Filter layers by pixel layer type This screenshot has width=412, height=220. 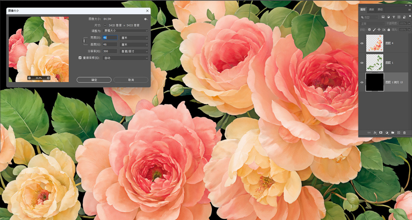pyautogui.click(x=383, y=17)
